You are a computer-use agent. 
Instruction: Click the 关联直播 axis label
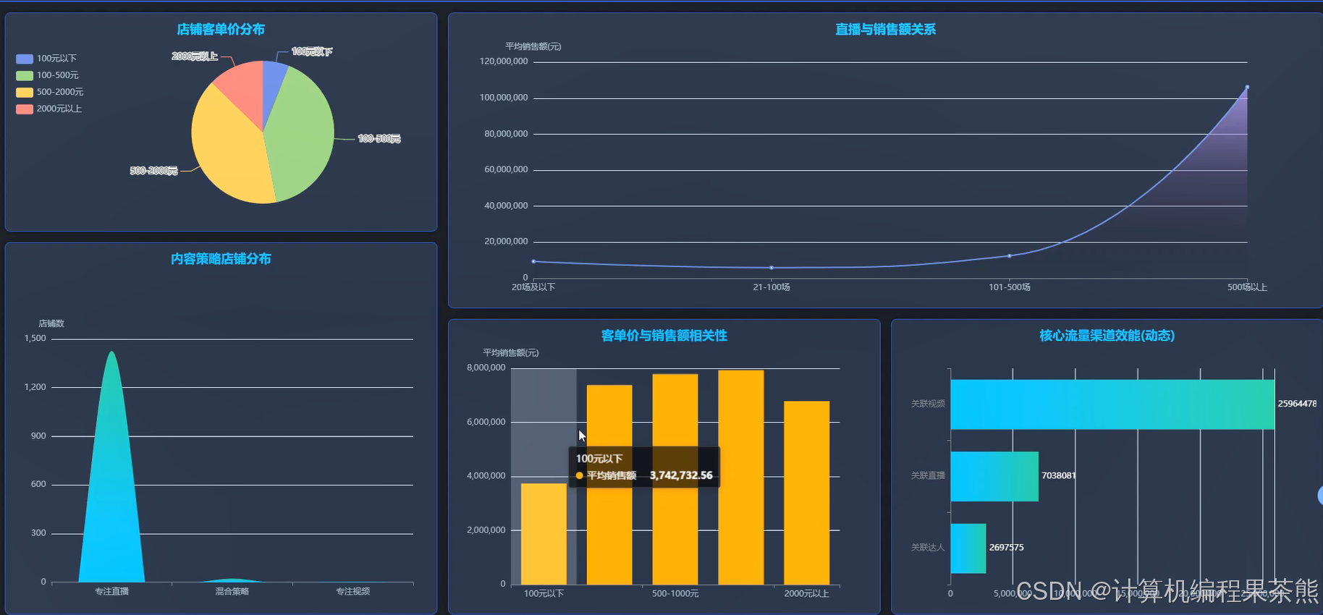(x=928, y=475)
